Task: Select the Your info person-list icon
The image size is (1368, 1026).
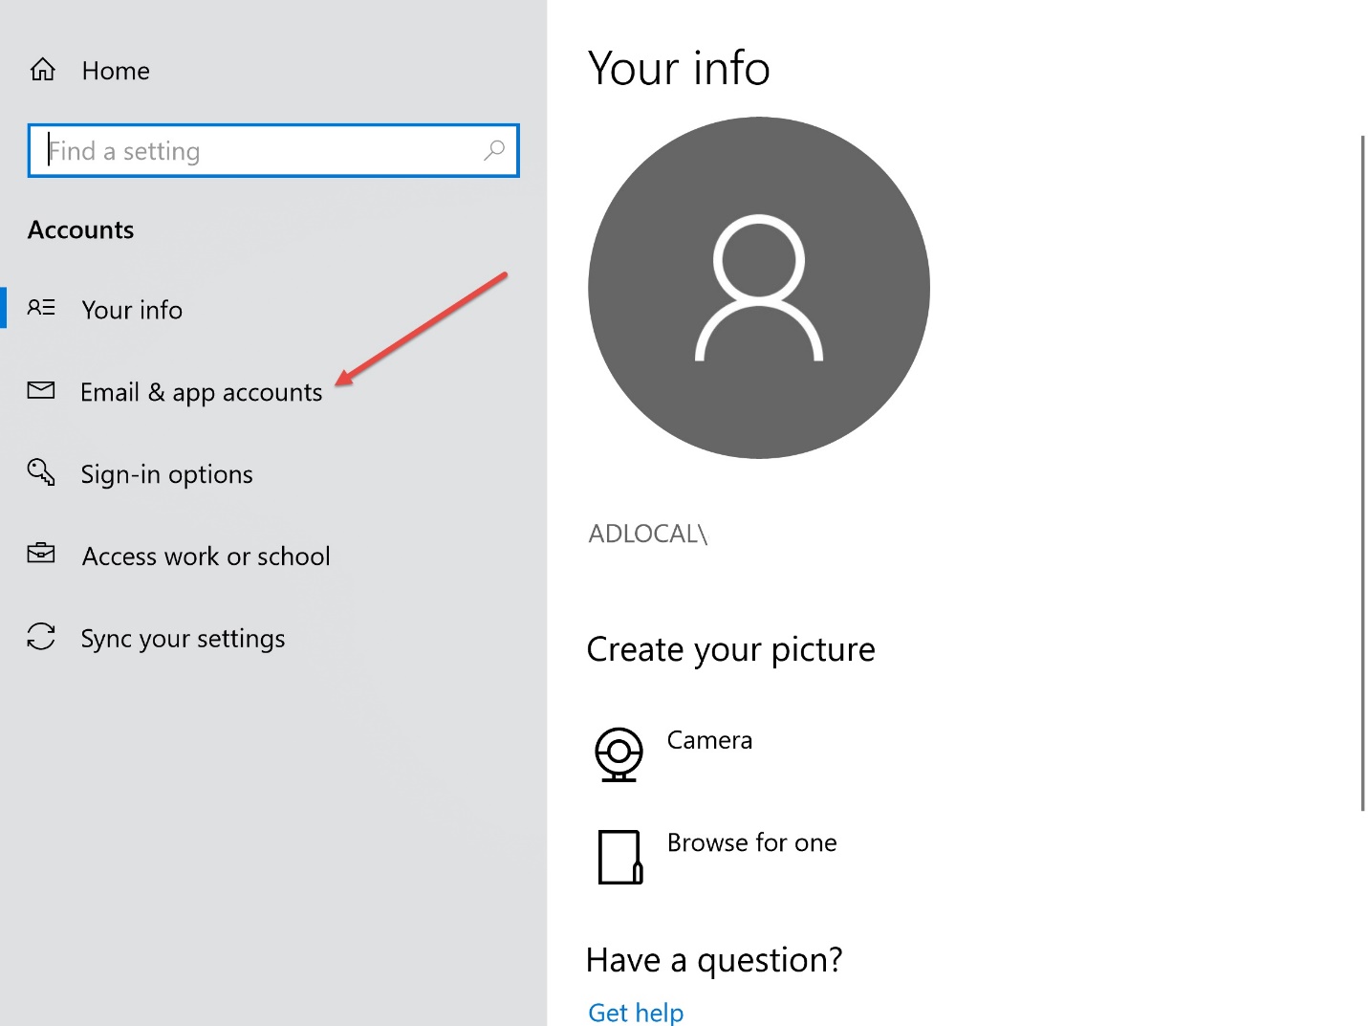Action: pos(41,308)
